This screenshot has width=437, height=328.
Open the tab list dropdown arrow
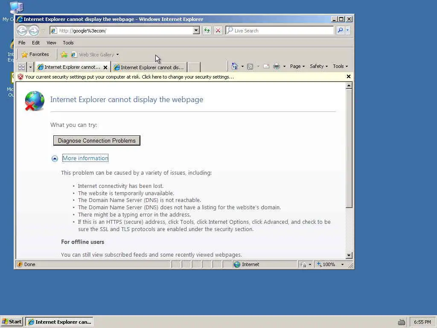tap(30, 67)
